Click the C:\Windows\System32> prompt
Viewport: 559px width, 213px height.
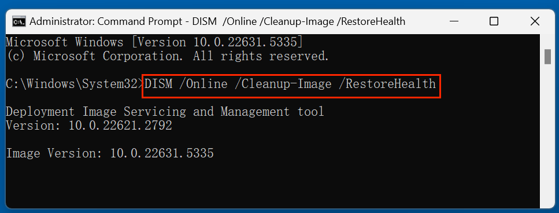75,84
